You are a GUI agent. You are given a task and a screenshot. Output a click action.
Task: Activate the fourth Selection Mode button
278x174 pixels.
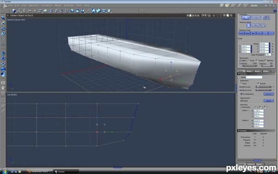[x=264, y=26]
